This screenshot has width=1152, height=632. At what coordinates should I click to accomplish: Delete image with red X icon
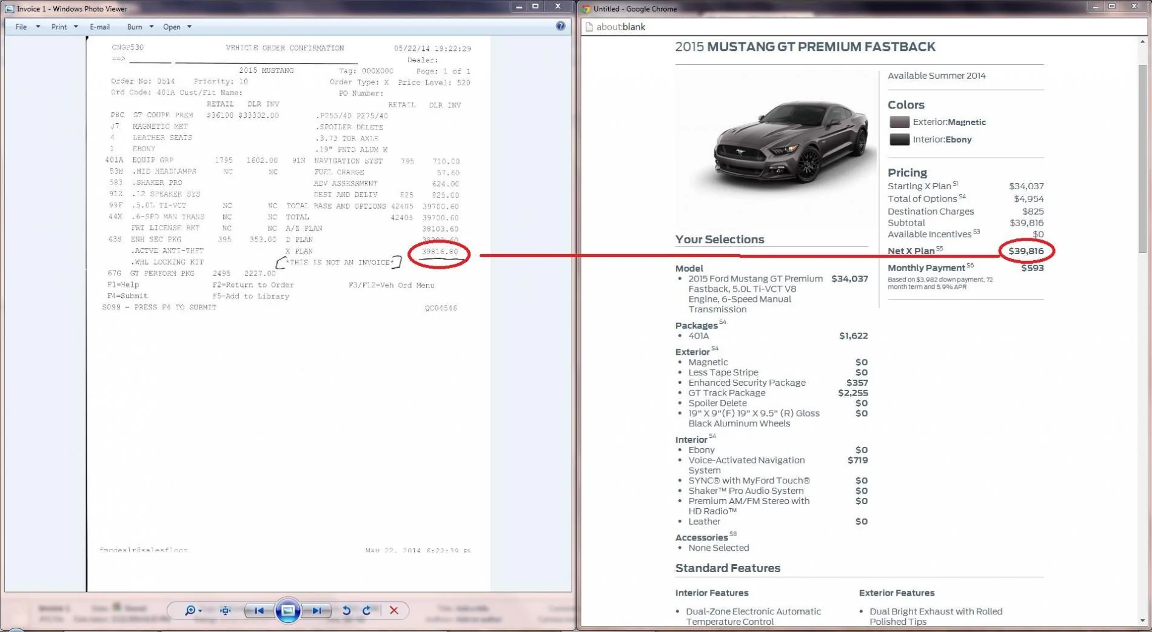[x=394, y=611]
